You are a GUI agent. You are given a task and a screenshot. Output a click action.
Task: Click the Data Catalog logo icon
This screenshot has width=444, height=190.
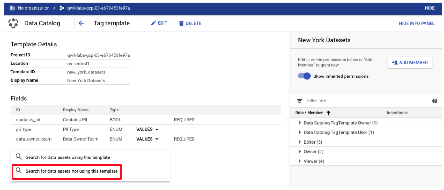pos(13,23)
